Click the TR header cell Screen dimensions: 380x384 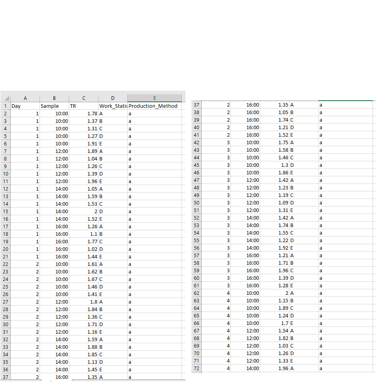click(x=83, y=106)
